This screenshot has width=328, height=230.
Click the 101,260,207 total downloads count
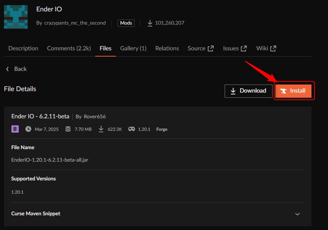coord(170,23)
